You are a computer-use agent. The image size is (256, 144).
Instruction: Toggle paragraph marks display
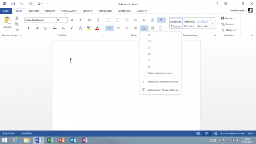[x=161, y=20]
